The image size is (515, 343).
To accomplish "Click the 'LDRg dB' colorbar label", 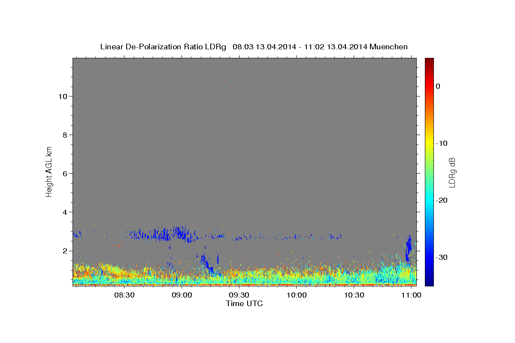I will (452, 172).
